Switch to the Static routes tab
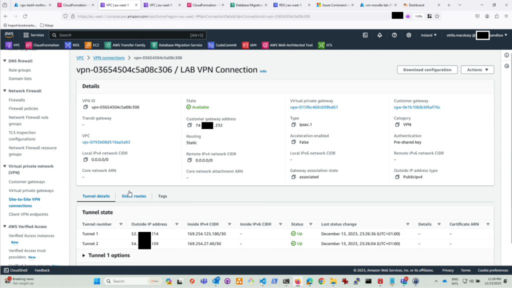512x288 pixels. point(134,196)
